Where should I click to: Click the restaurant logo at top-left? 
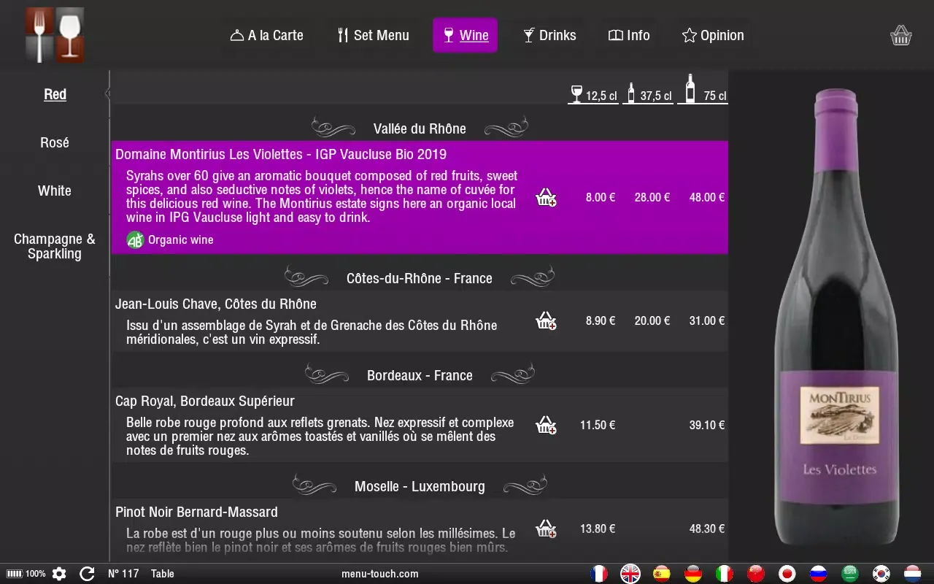(x=55, y=35)
